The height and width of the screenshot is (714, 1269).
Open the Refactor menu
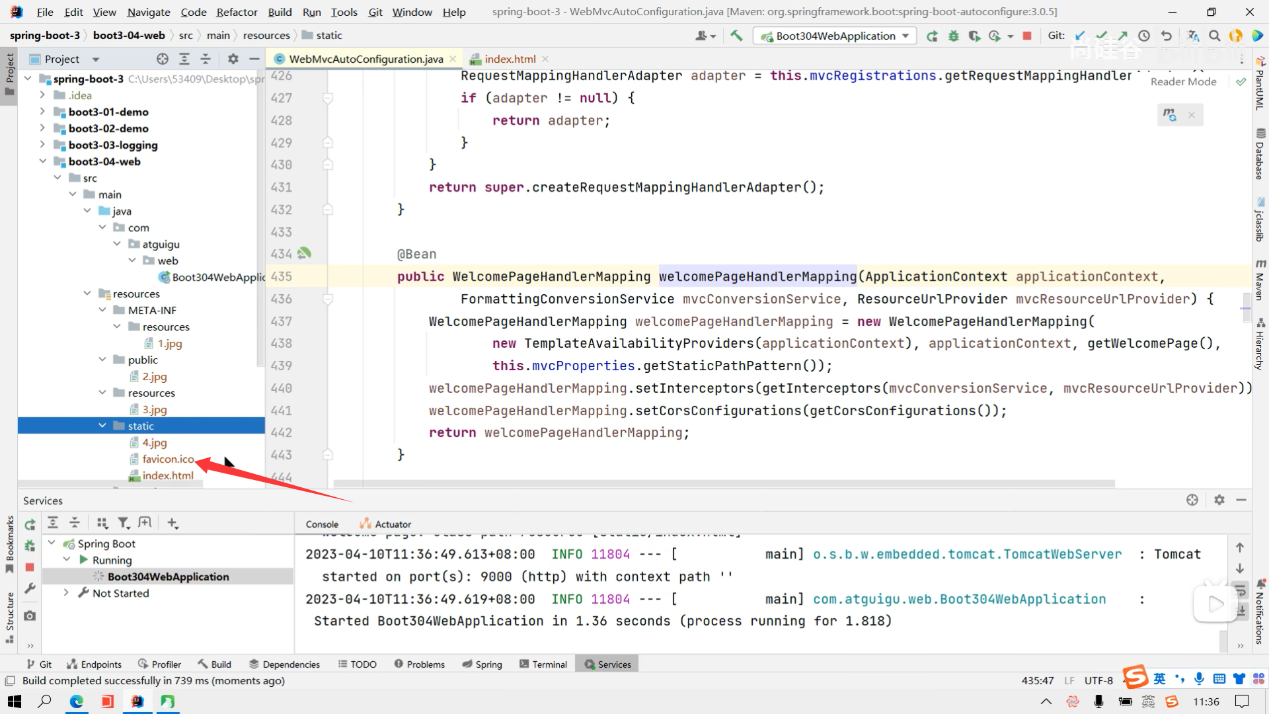point(237,12)
